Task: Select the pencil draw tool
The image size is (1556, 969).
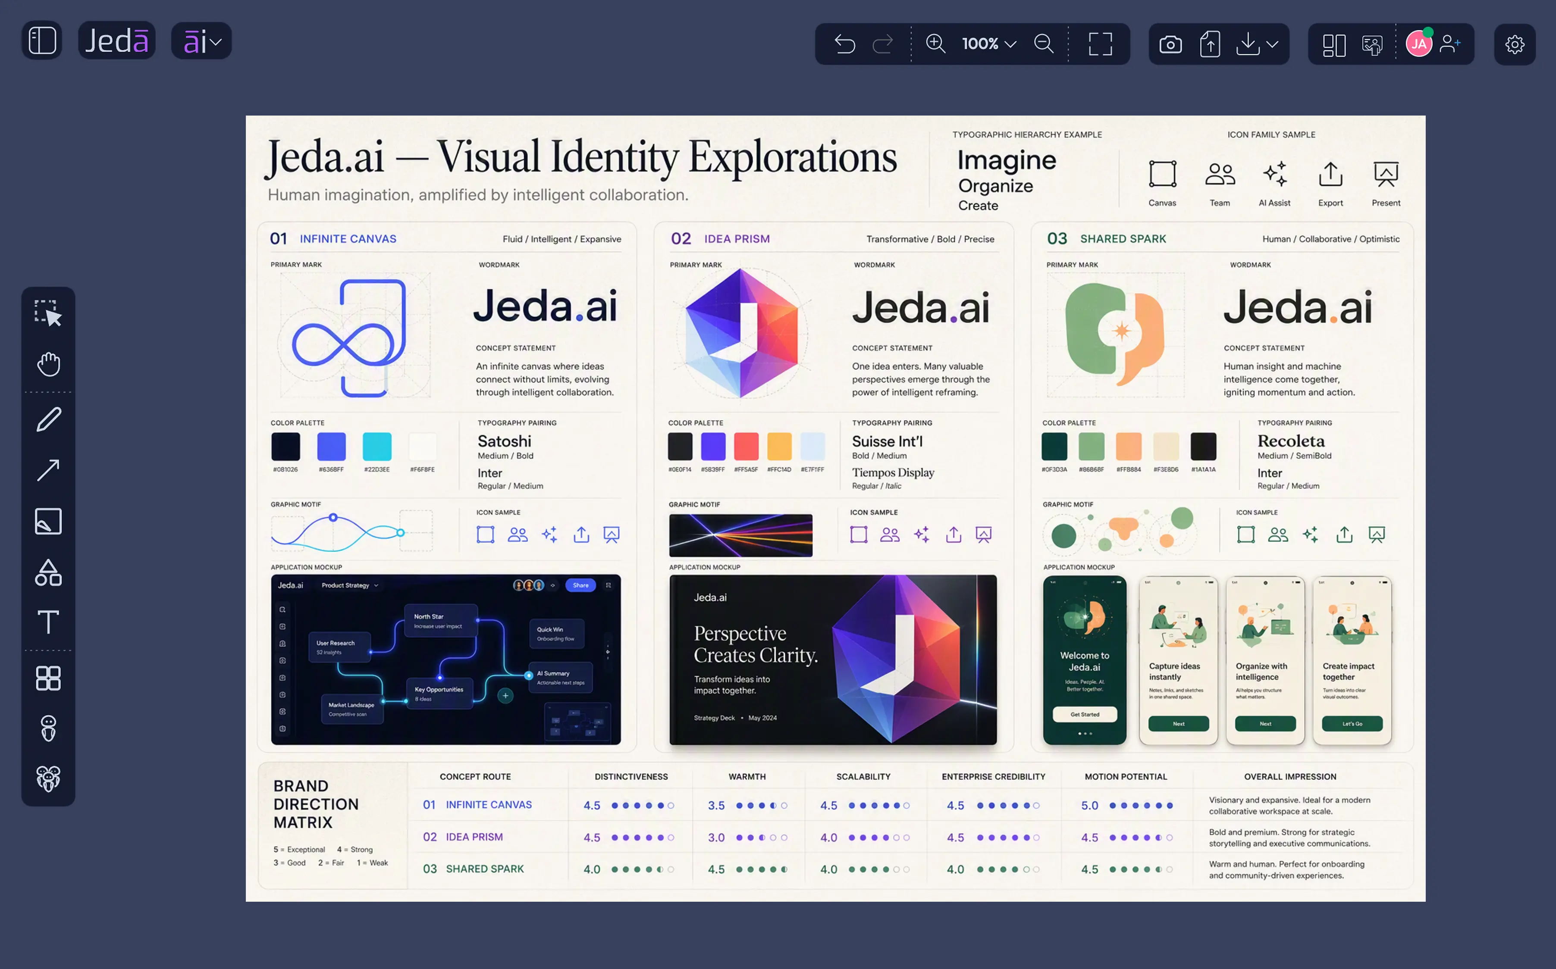Action: coord(48,419)
